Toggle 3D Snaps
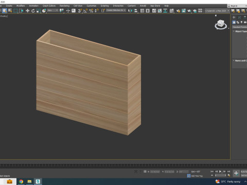247x185 pixels. point(80,11)
